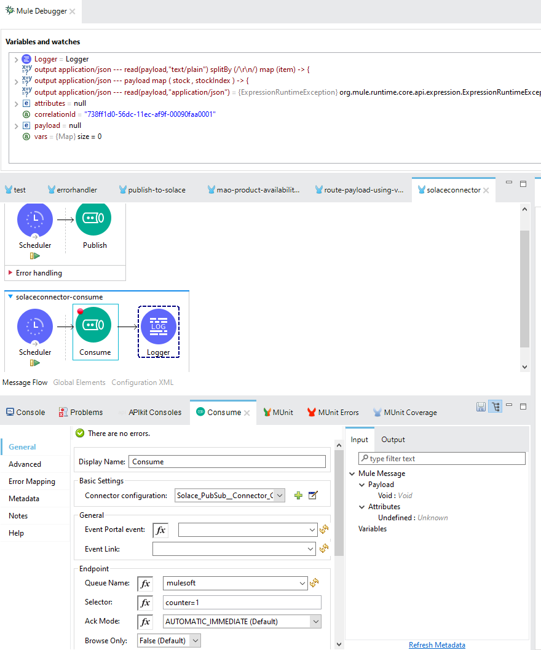Maximize the properties panel
Screen dimensions: 541x650
(523, 406)
